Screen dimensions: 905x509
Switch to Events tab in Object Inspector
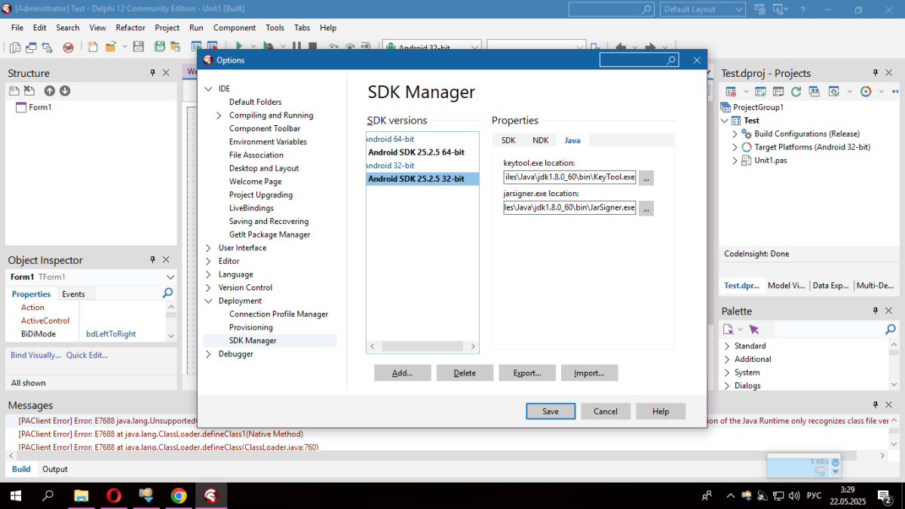pos(73,294)
